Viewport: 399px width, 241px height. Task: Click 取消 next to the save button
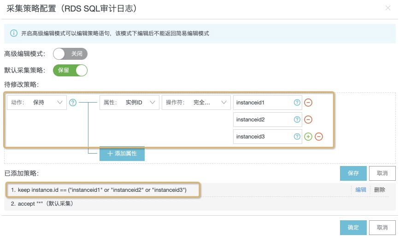tap(382, 173)
